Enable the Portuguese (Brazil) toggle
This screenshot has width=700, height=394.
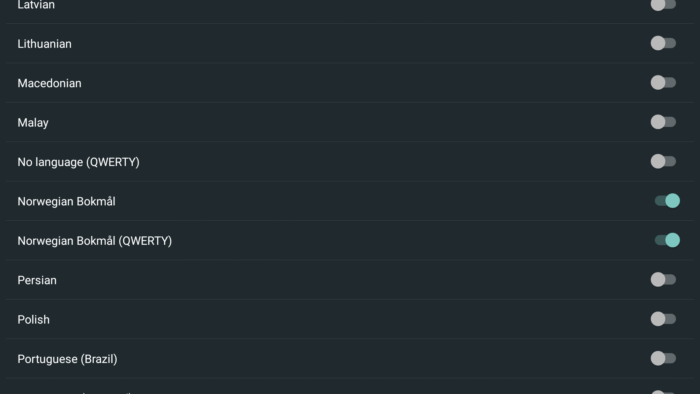point(663,359)
